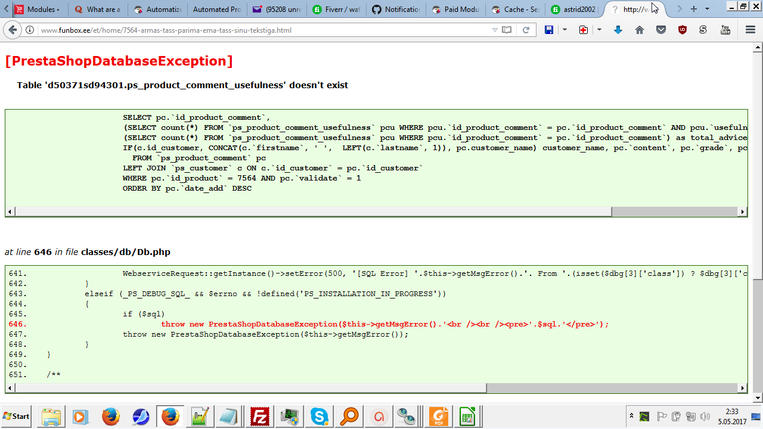Open the green spreadsheet taskbar icon
The height and width of the screenshot is (429, 763).
[468, 416]
